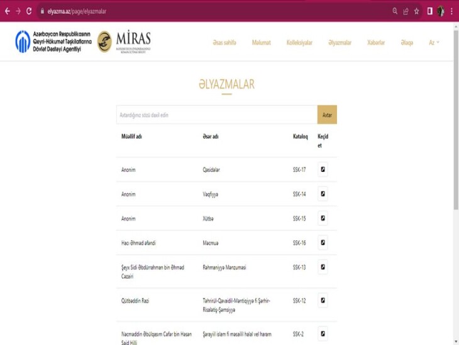This screenshot has height=345, width=459.
Task: Open the SSK-17 Qəsidələr manuscript link icon
Action: 323,169
